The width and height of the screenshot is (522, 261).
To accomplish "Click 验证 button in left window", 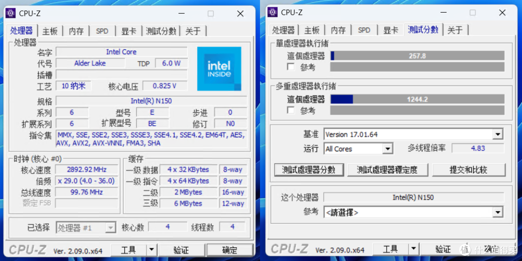I will 181,250.
